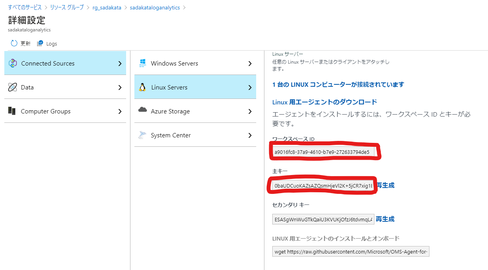Viewport: 488px width, 270px height.
Task: Click the Workspace ID field
Action: (323, 152)
